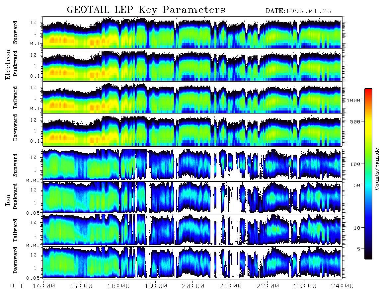
Task: Click the 22:00 time axis tick label
Action: pyautogui.click(x=268, y=286)
